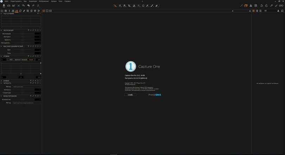
Task: Open the Четкость Метод dropdown
Action: [26, 87]
